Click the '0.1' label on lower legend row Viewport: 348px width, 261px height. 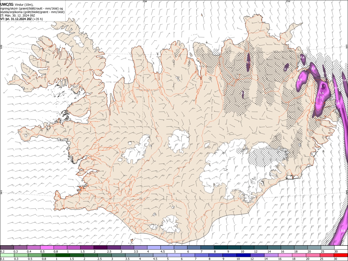coord(2,259)
